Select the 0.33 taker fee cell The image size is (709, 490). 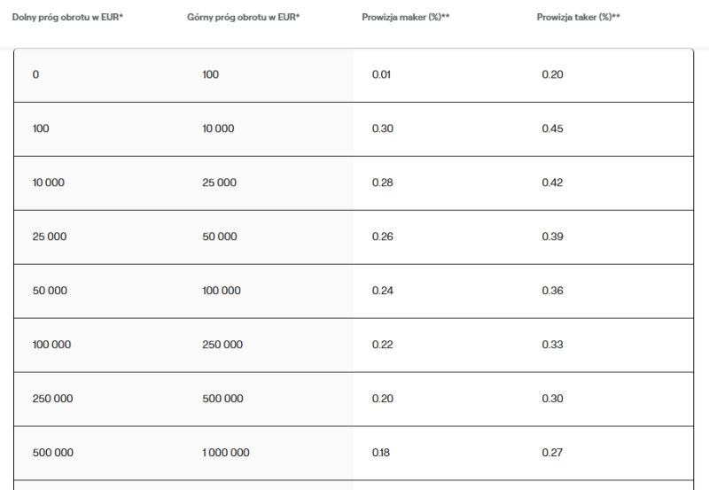click(552, 345)
